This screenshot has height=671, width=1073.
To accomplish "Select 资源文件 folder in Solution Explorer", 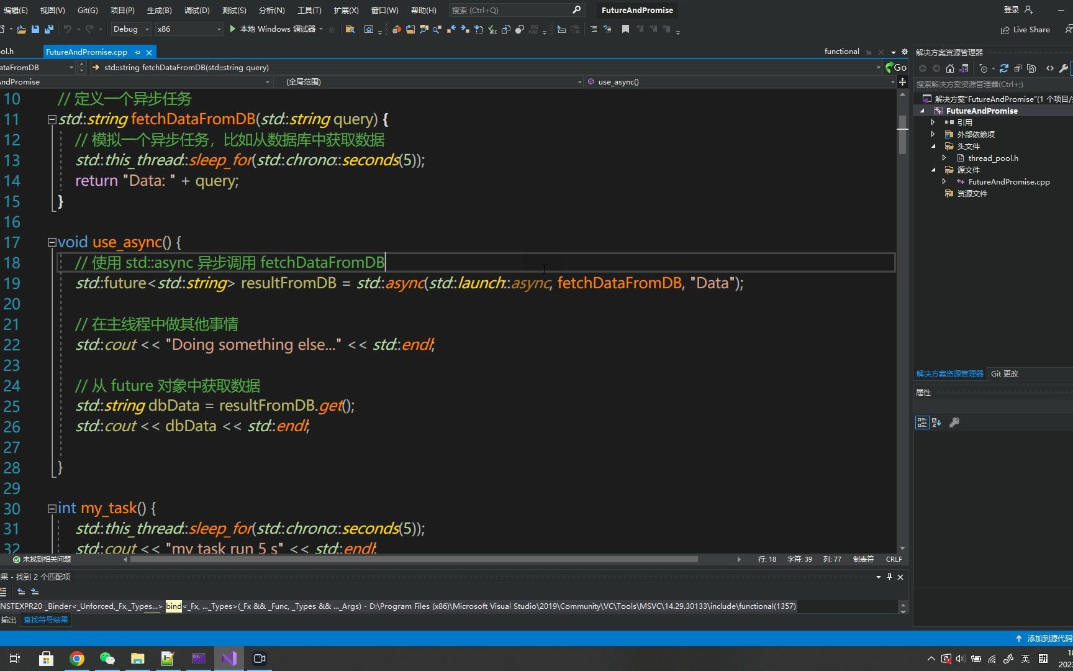I will (x=972, y=194).
